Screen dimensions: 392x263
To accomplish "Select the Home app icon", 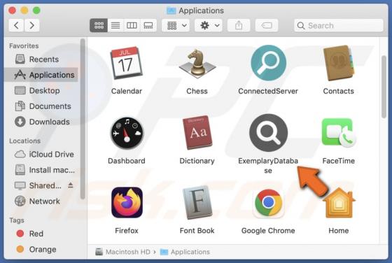I will (x=339, y=203).
